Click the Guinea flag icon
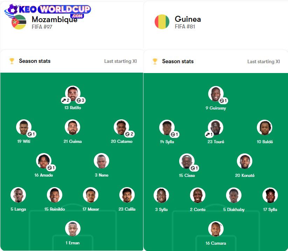The image size is (288, 251). (x=162, y=22)
